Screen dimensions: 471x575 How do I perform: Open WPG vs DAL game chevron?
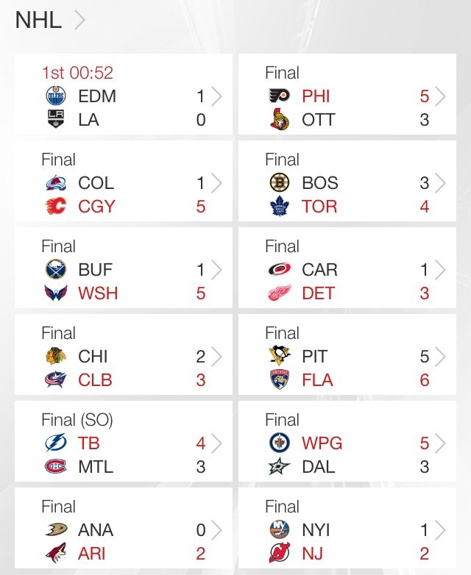[441, 443]
